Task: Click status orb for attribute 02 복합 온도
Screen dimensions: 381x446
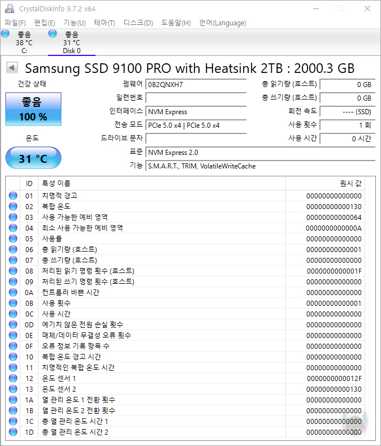Action: point(13,206)
